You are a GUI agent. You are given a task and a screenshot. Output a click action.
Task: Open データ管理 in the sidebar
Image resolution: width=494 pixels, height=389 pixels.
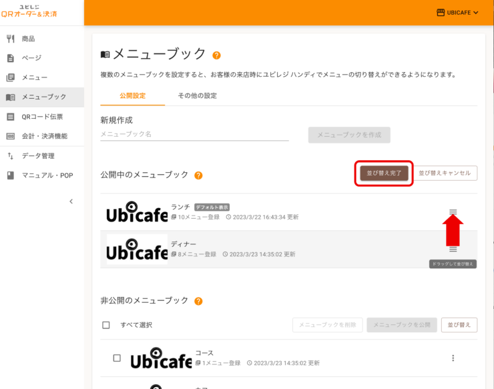point(42,156)
